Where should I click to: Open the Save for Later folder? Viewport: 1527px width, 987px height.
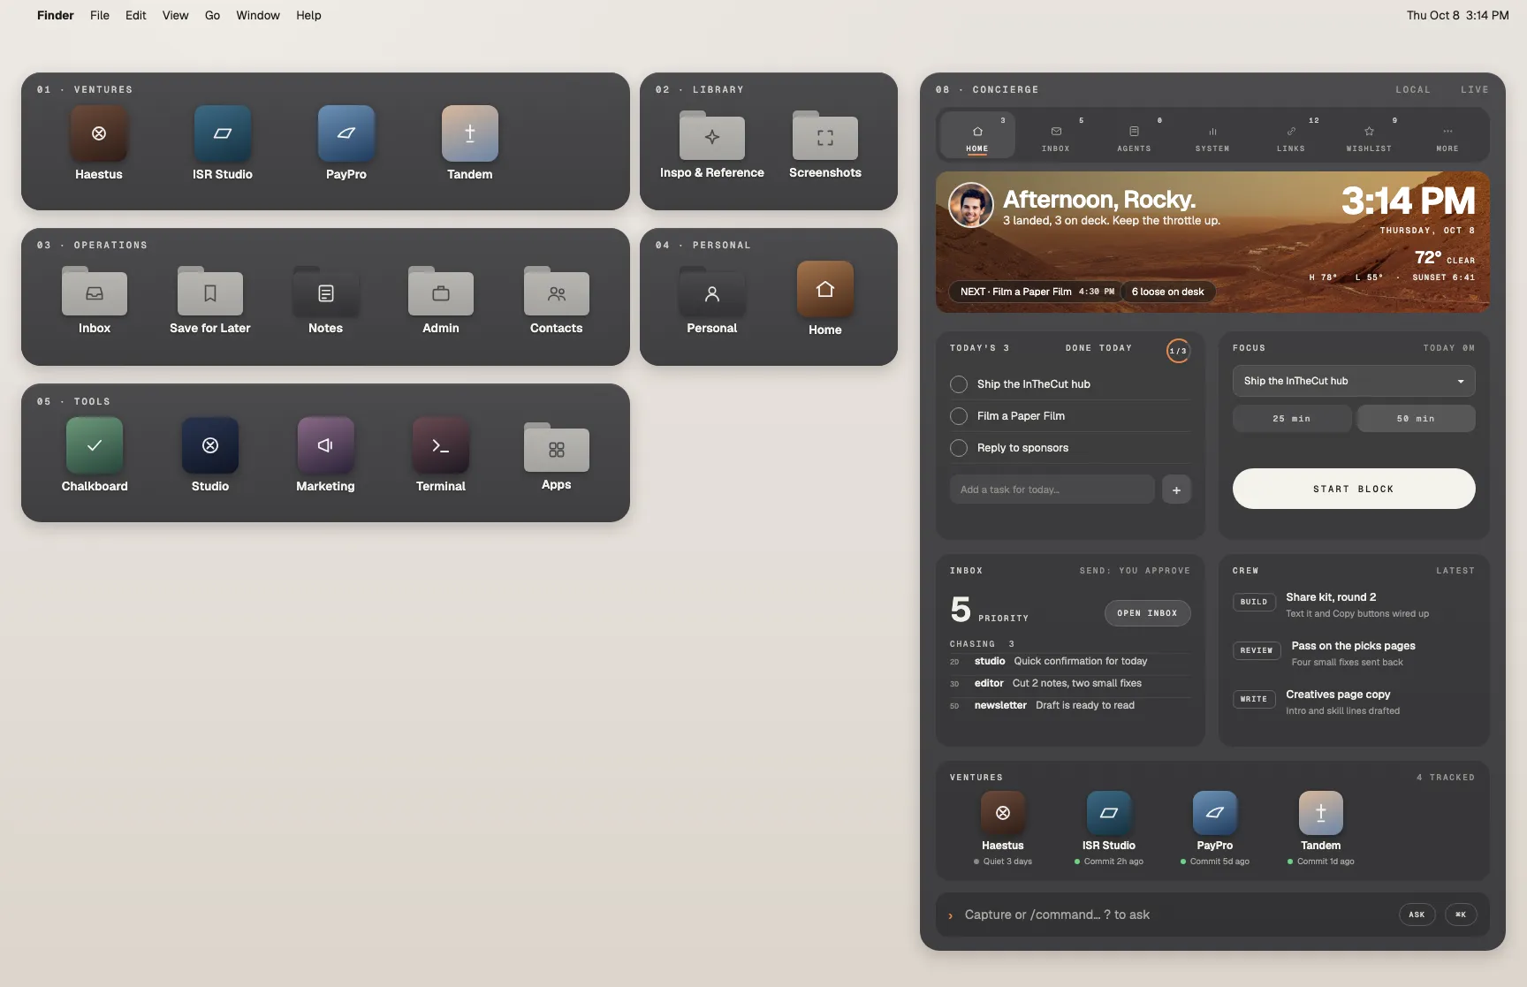(210, 291)
